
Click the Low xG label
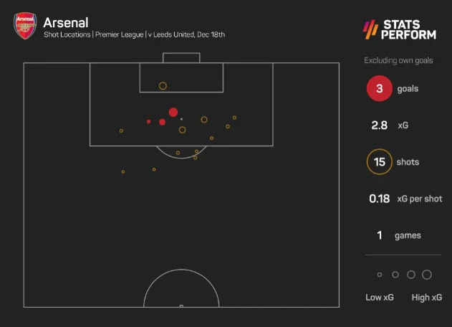pos(380,298)
